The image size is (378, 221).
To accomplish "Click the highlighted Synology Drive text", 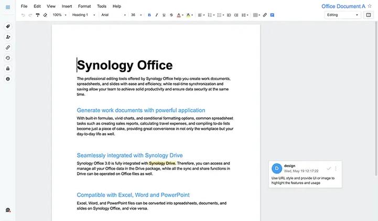I will coord(163,163).
